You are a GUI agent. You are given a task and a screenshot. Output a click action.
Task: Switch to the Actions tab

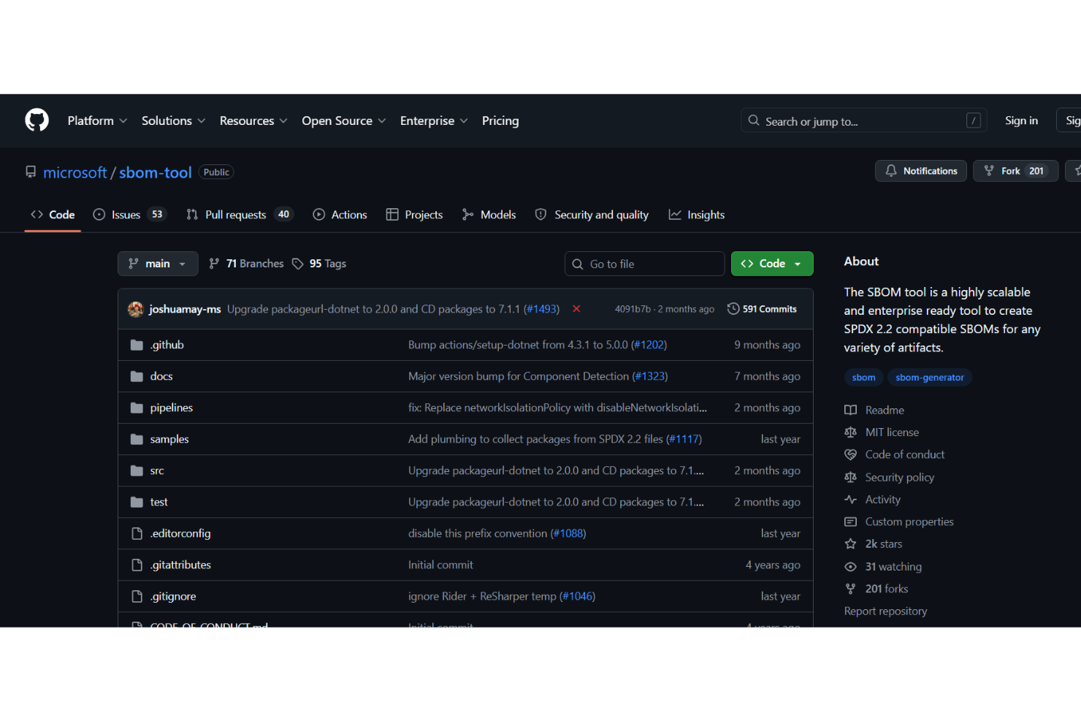[340, 215]
